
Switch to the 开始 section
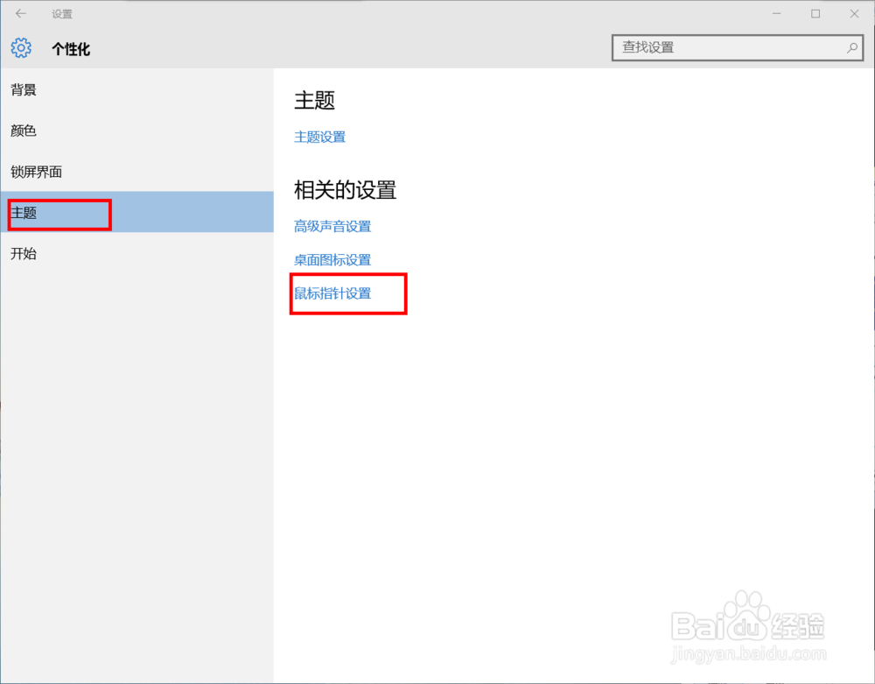click(24, 254)
